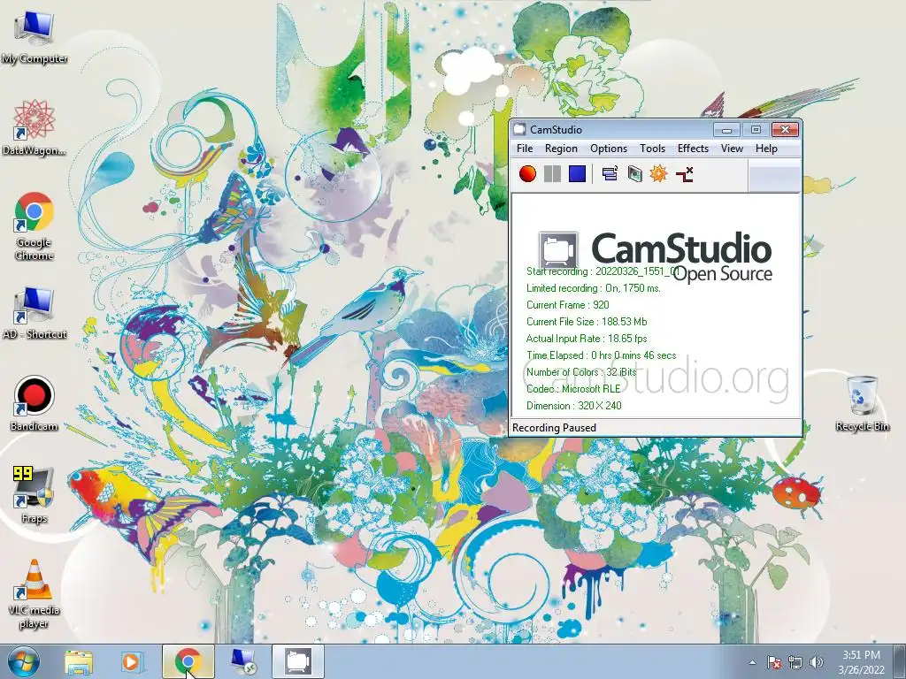Minimize the CamStudio window

[x=727, y=130]
